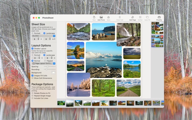Viewport: 192px width, 120px height.
Task: Click the Save toolbar icon
Action: [109, 17]
